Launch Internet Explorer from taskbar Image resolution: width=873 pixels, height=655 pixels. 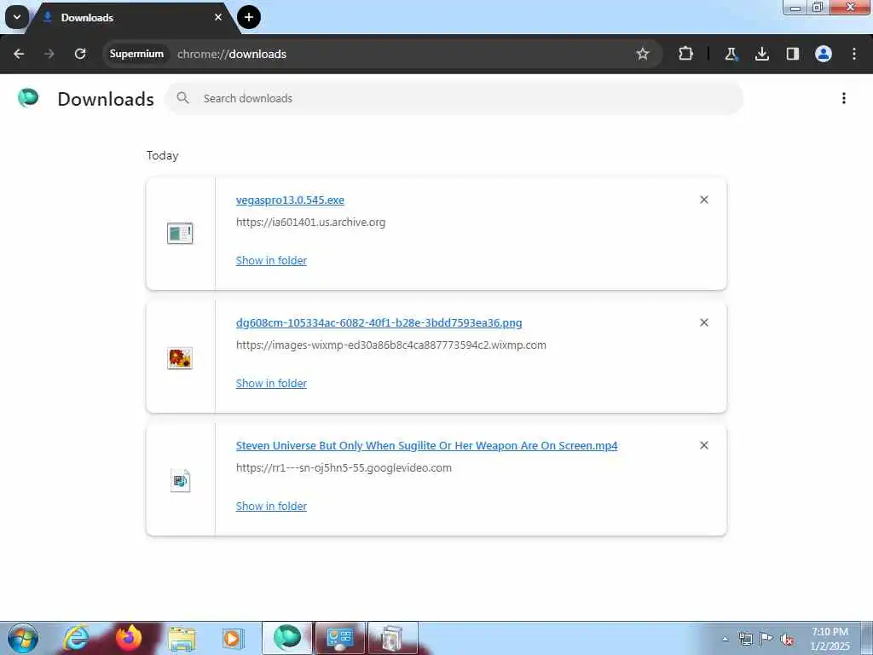coord(76,638)
